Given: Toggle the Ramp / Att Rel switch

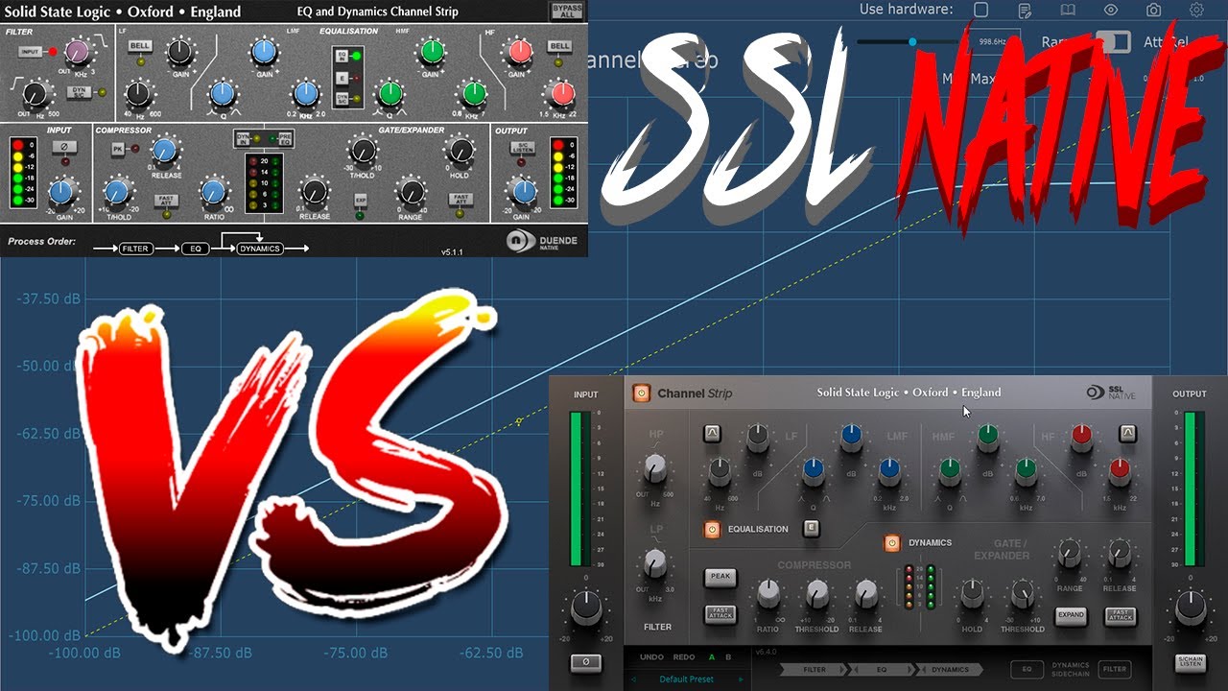Looking at the screenshot, I should coord(1113,42).
